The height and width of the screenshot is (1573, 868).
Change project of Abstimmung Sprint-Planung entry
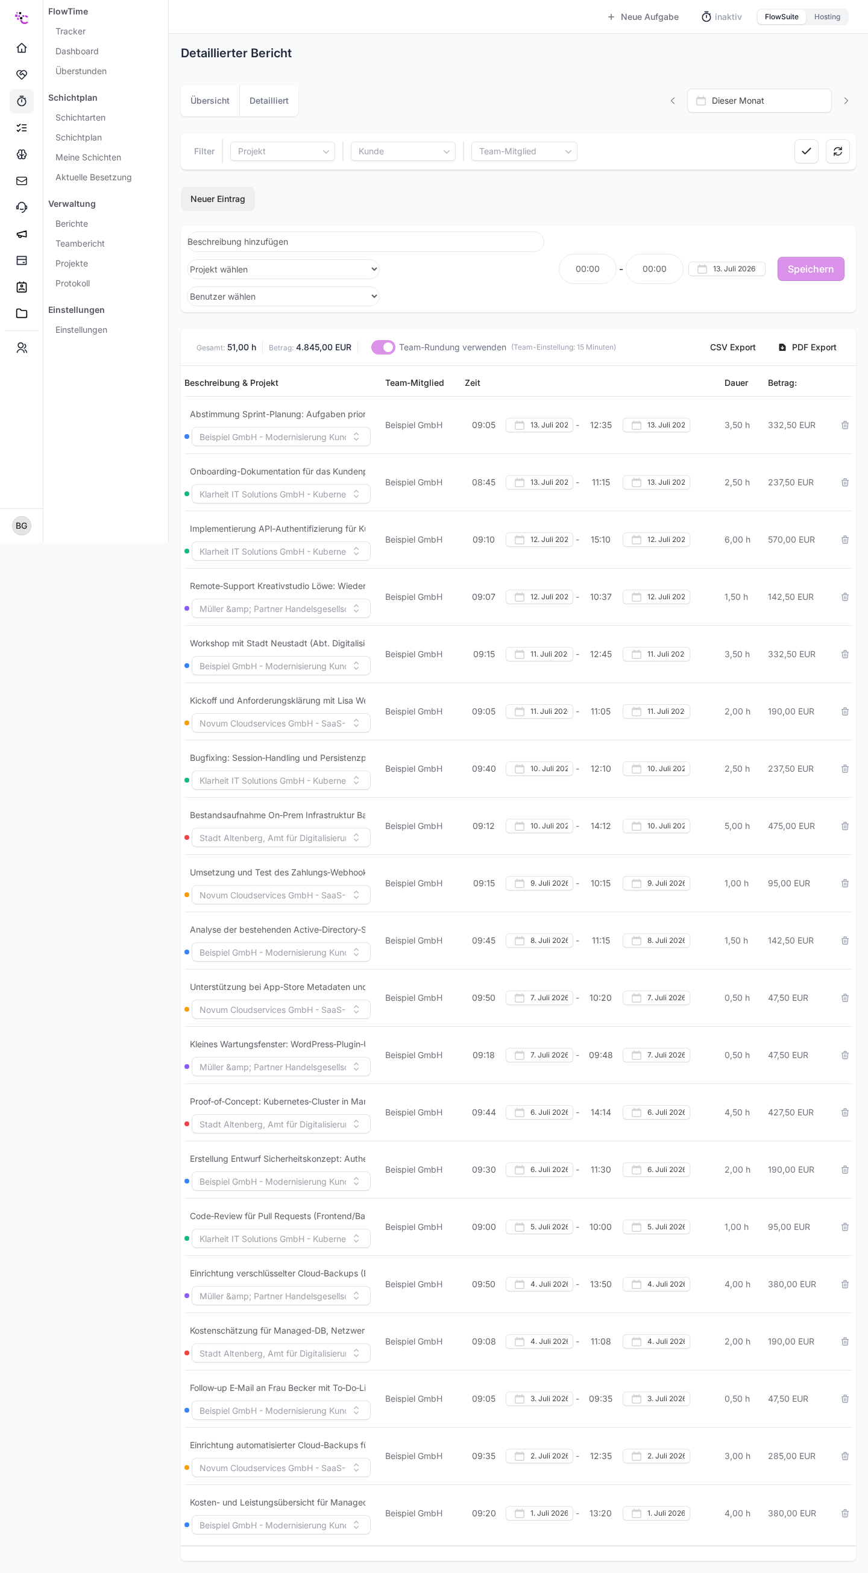click(x=281, y=437)
